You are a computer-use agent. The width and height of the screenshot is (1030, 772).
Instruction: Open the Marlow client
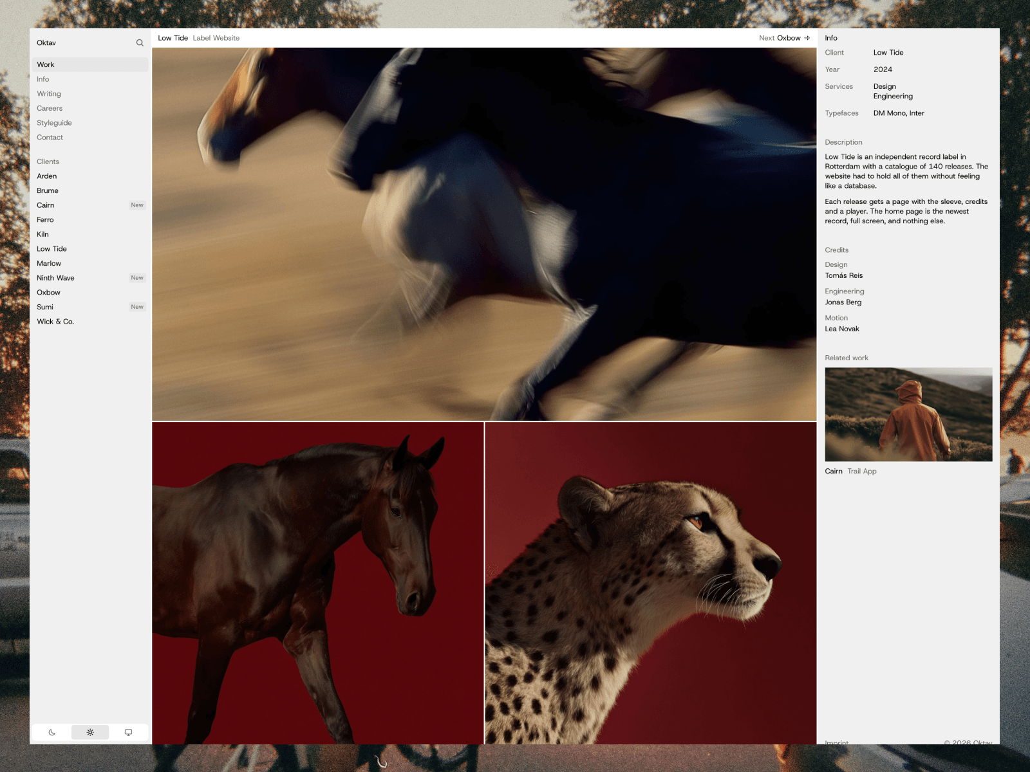[90, 263]
